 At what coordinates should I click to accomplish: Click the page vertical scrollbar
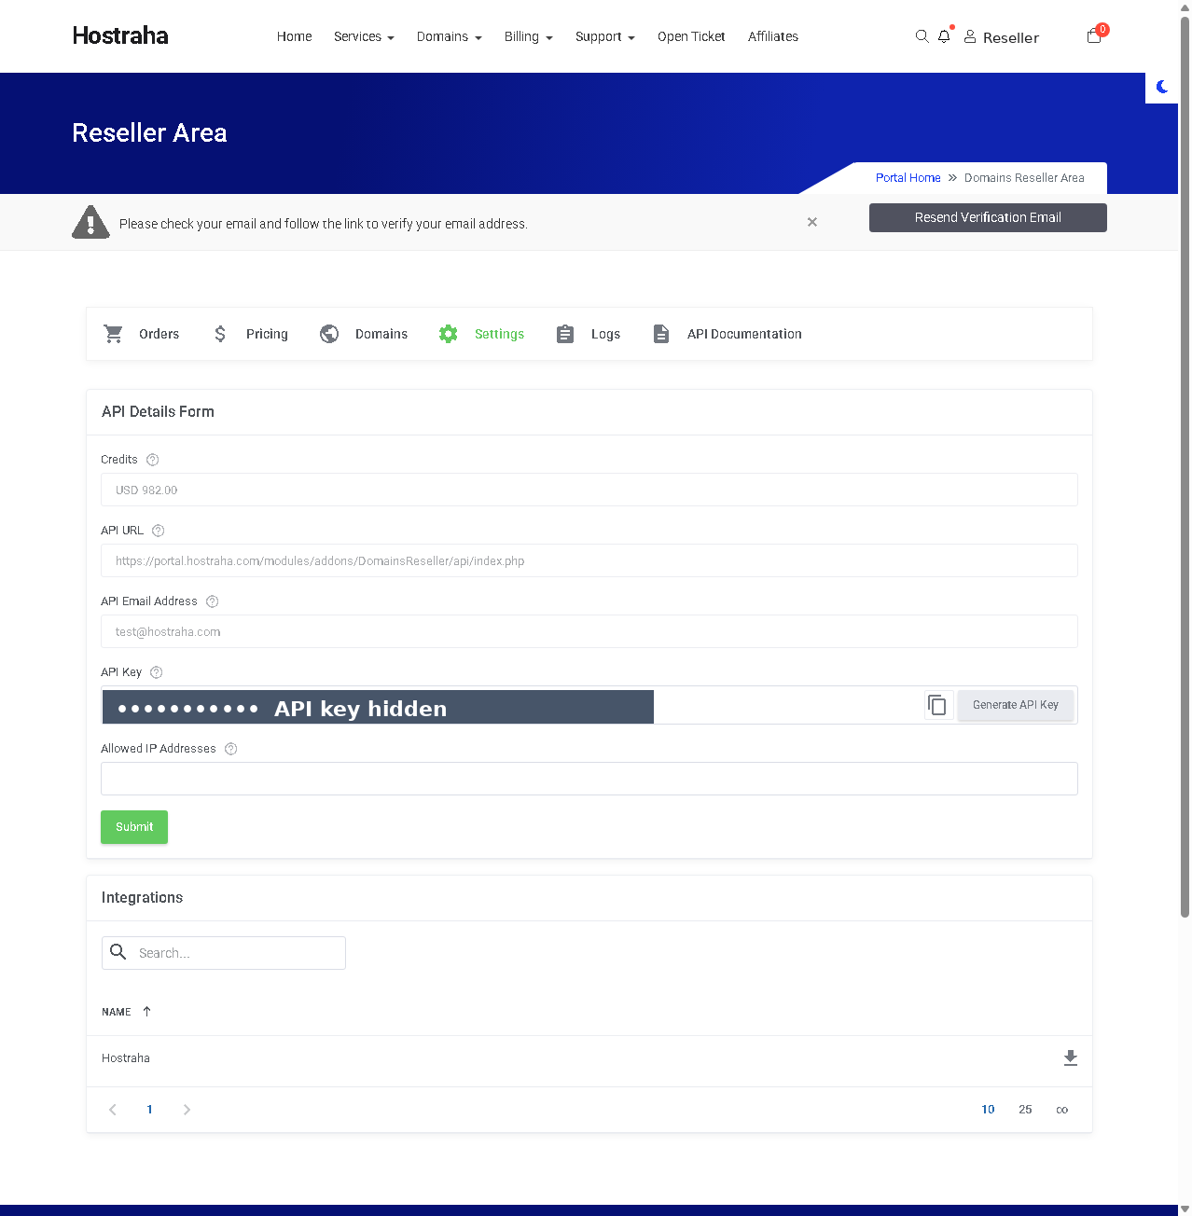[1185, 466]
